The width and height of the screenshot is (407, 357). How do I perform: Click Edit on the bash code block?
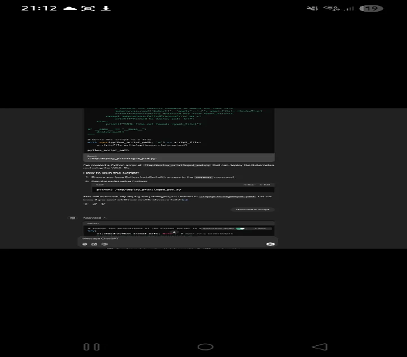pos(265,185)
